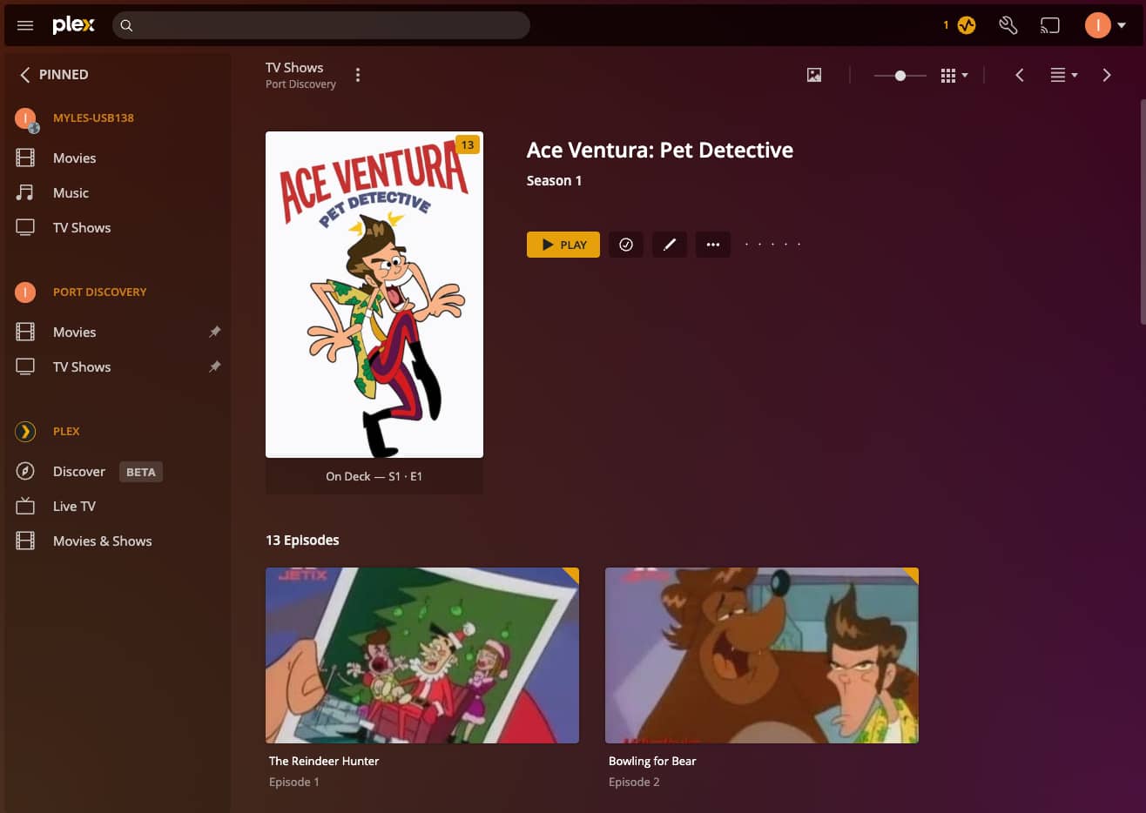Click the 'Episode 1' label
1146x813 pixels.
pos(294,782)
